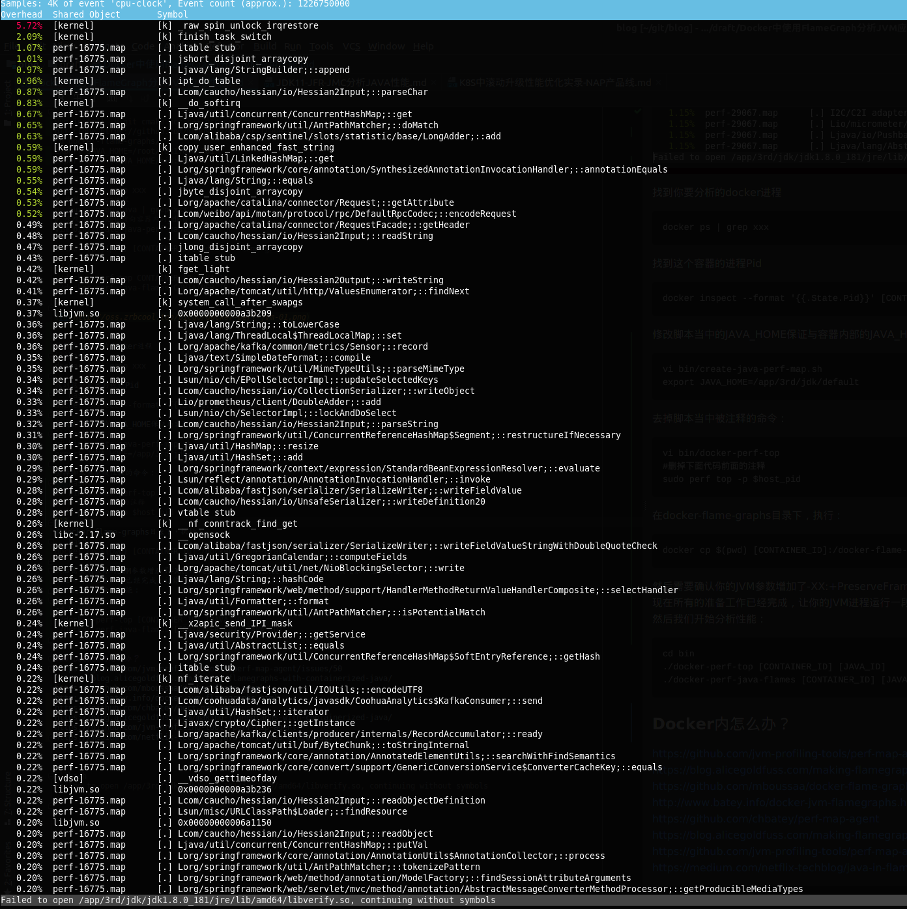
Task: Switch to the JDK JAVA性能 markdown tab
Action: pyautogui.click(x=352, y=83)
